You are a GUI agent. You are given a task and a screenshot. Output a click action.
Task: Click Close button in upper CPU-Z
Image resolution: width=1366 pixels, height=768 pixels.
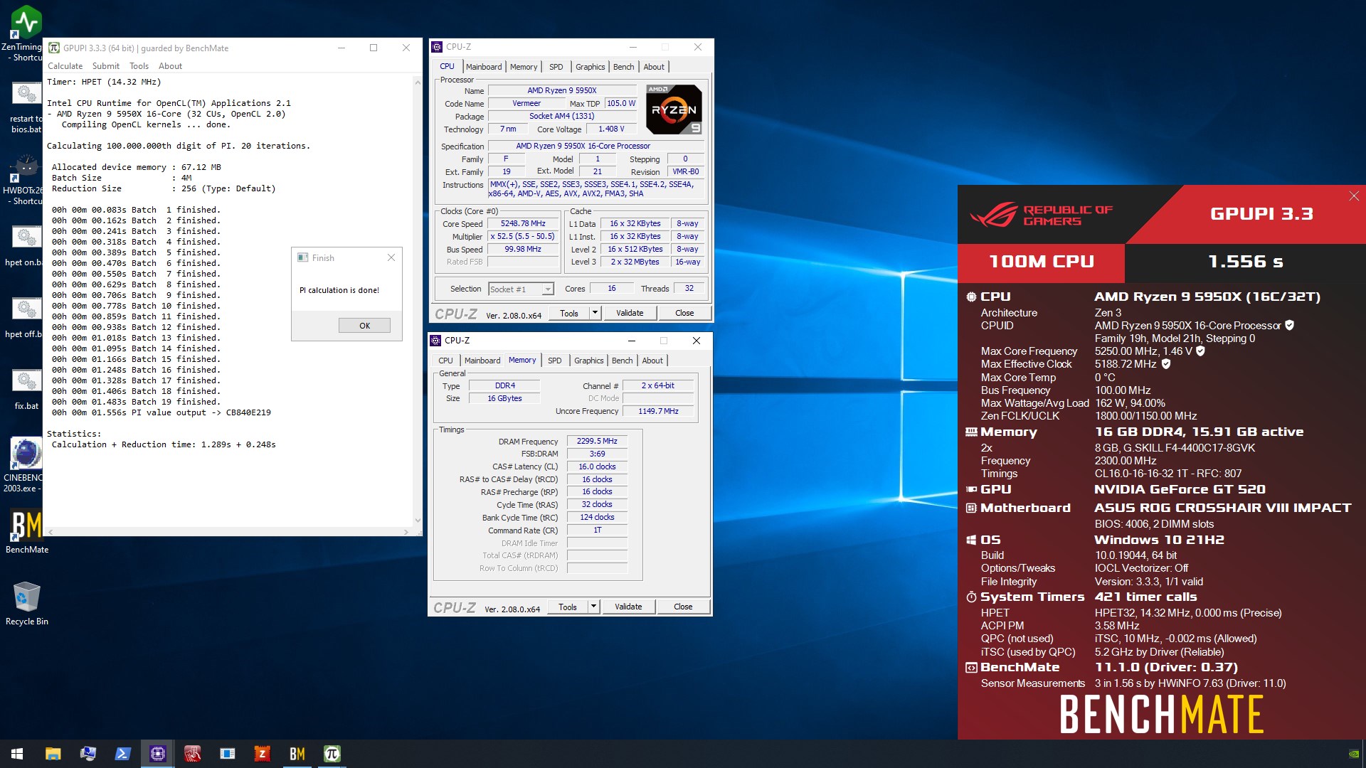(x=684, y=313)
